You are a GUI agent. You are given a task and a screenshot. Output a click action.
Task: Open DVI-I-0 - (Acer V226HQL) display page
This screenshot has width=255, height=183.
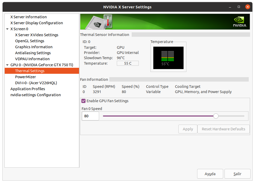pyautogui.click(x=36, y=83)
